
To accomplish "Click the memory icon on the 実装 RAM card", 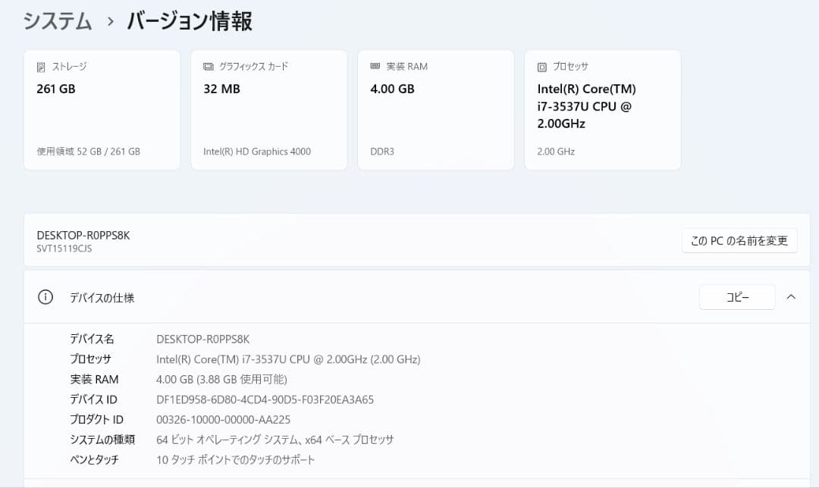I will click(373, 66).
